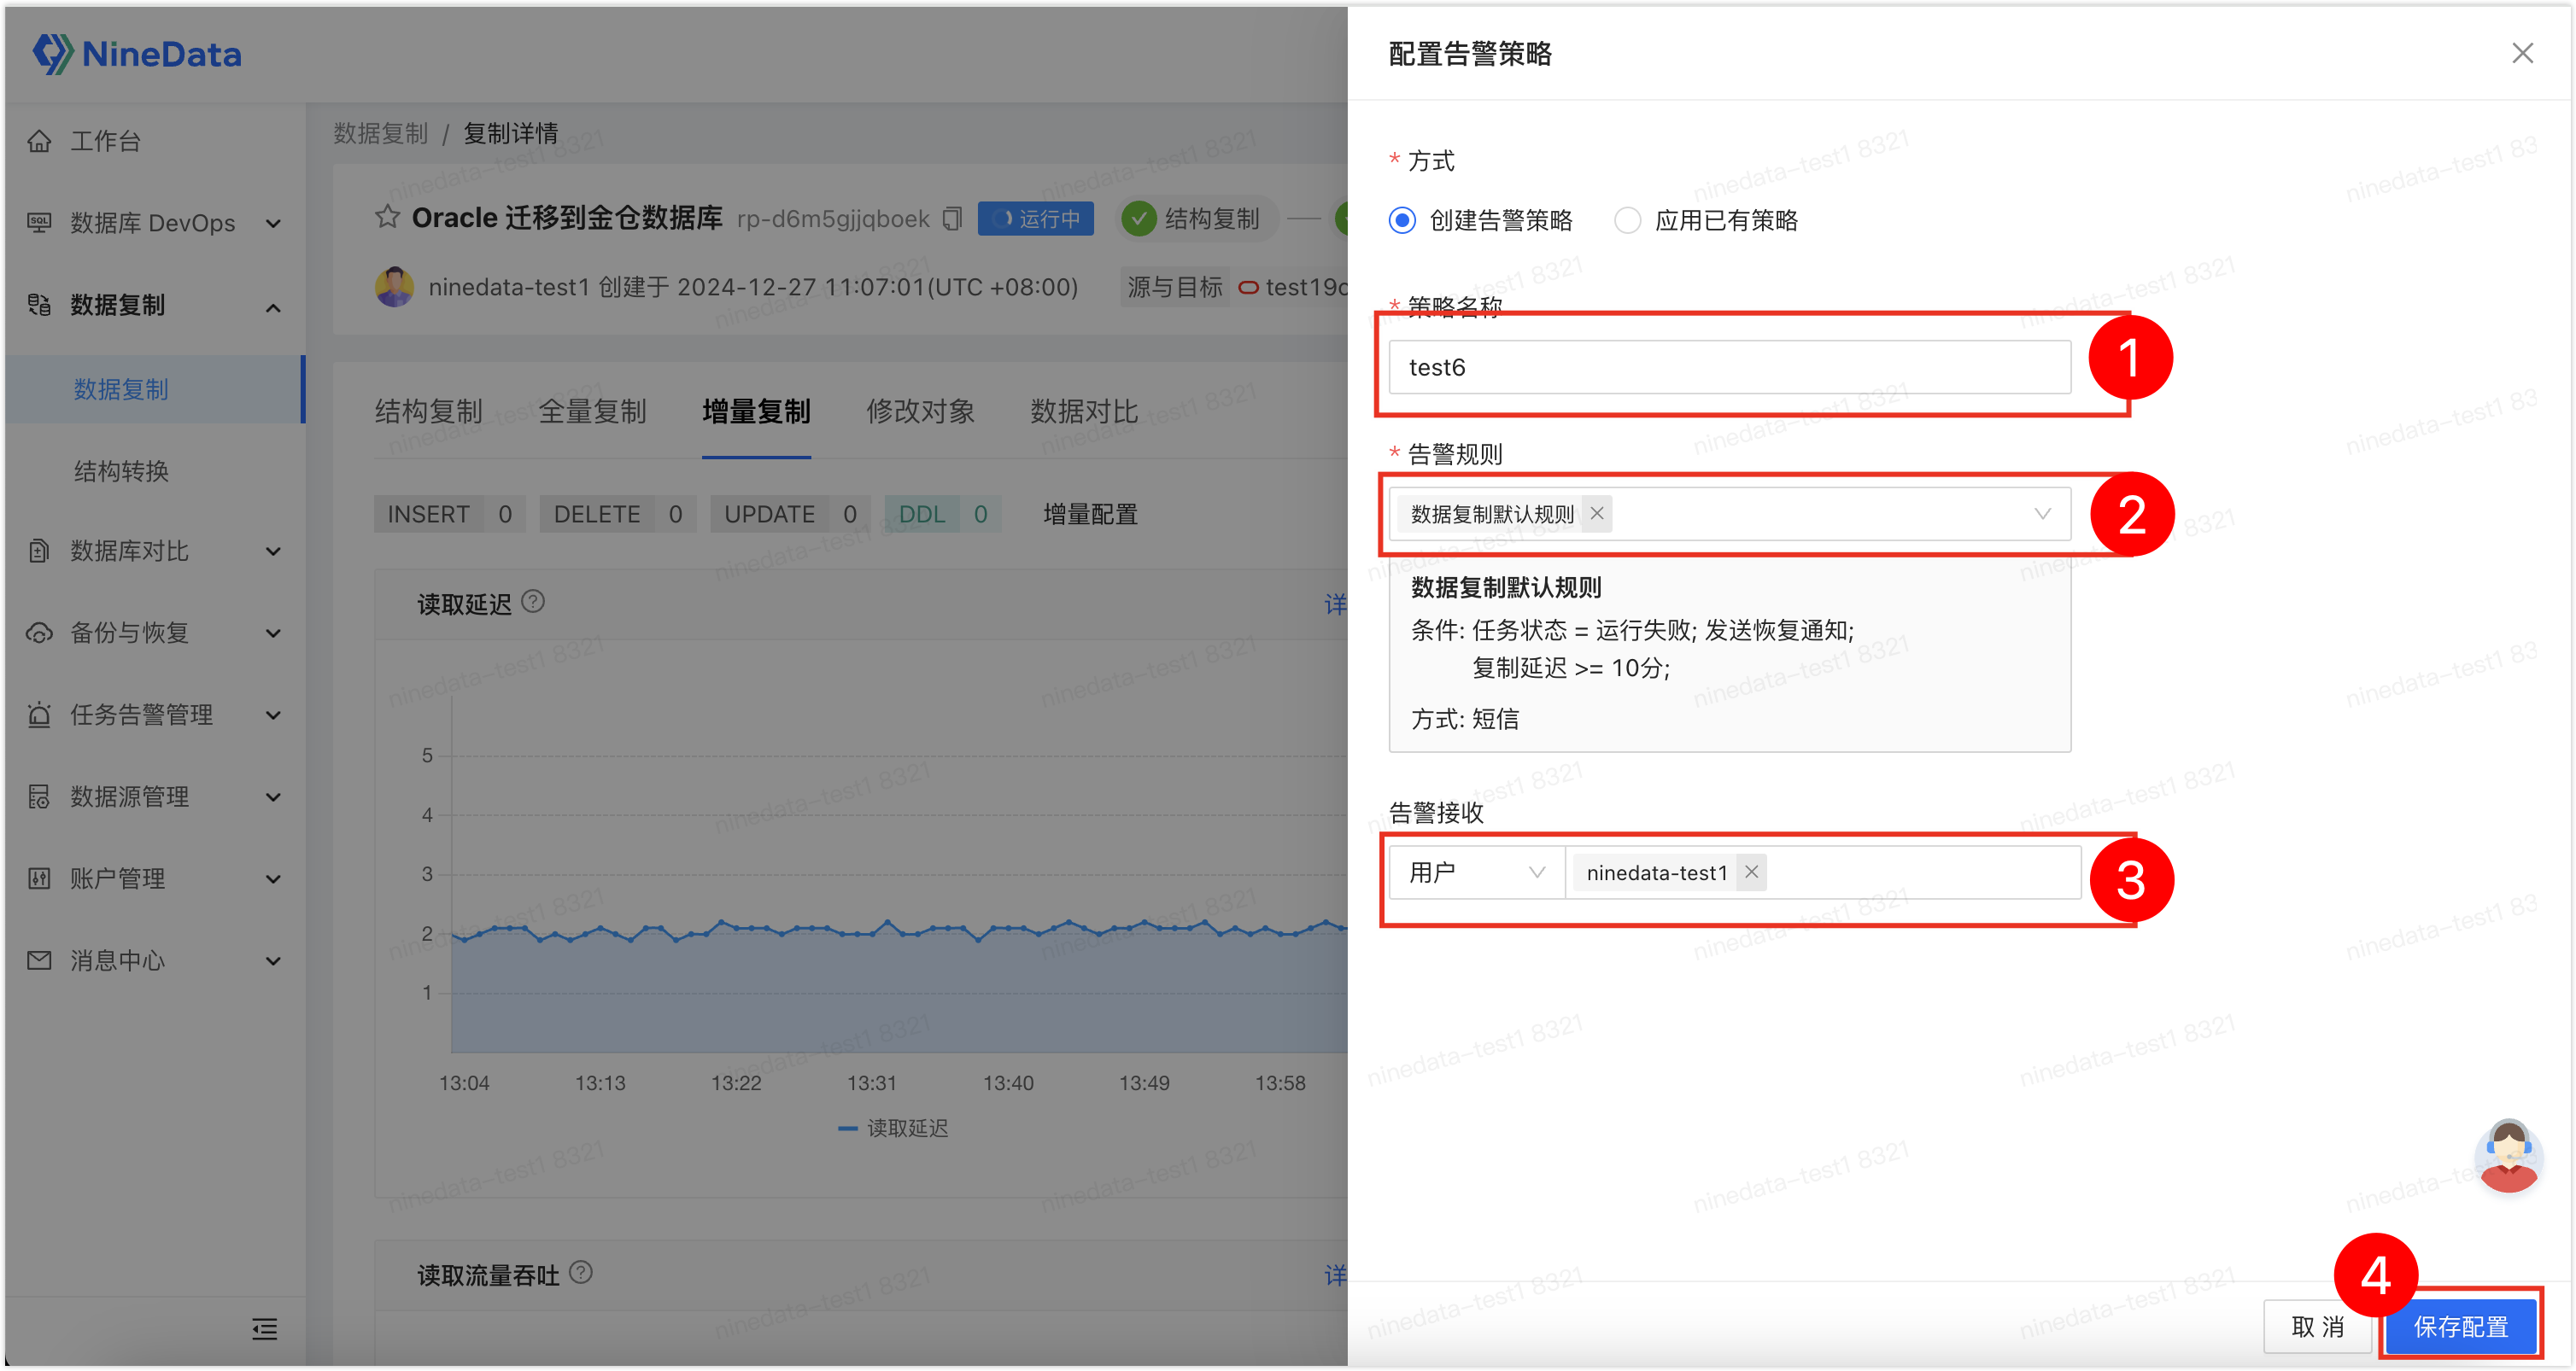The image size is (2576, 1371).
Task: Expand the 账户管理 menu
Action: tap(273, 879)
